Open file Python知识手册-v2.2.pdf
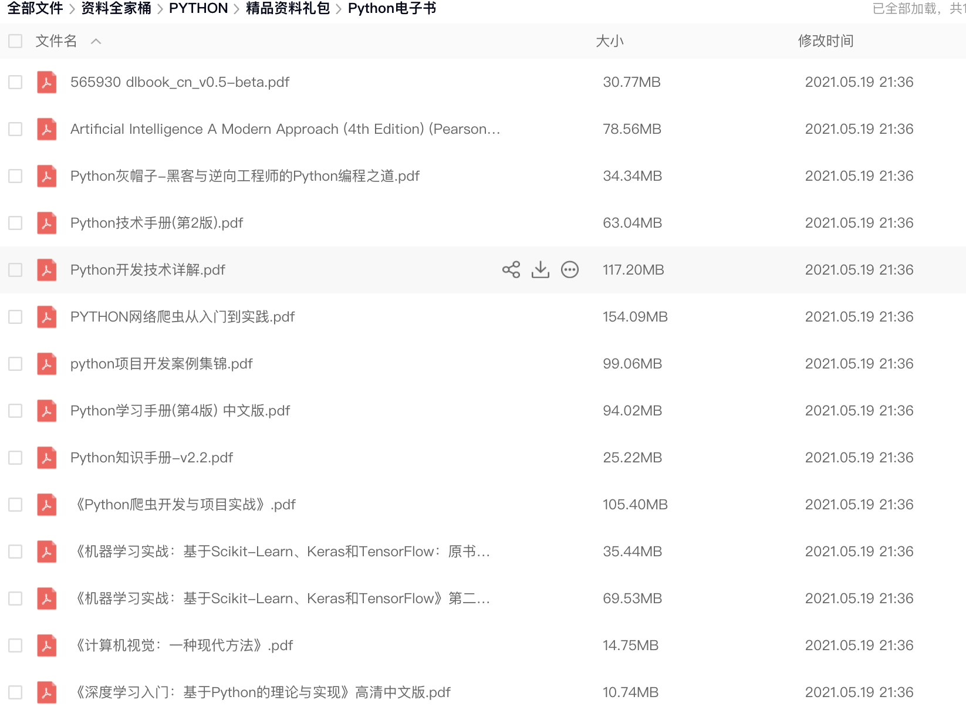This screenshot has width=966, height=710. (x=151, y=458)
